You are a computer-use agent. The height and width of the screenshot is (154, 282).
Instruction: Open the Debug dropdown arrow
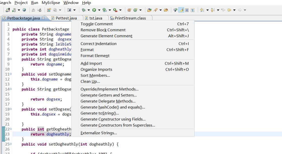(x=89, y=10)
